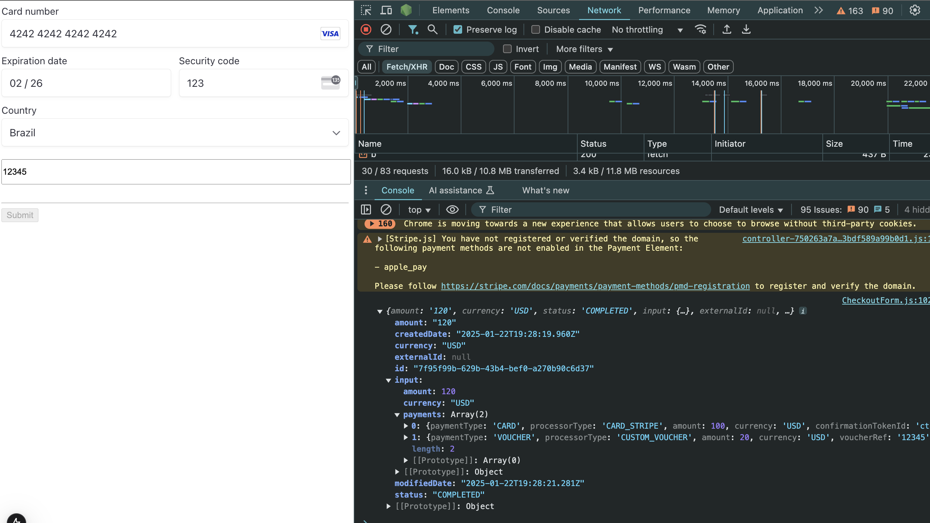
Task: Open the Stripe pmd-registration docs link
Action: (x=595, y=286)
